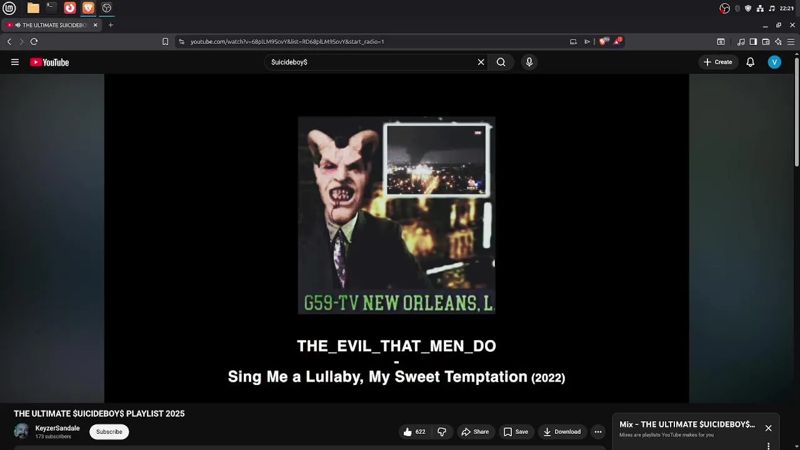Click the install app icon in address bar

573,41
